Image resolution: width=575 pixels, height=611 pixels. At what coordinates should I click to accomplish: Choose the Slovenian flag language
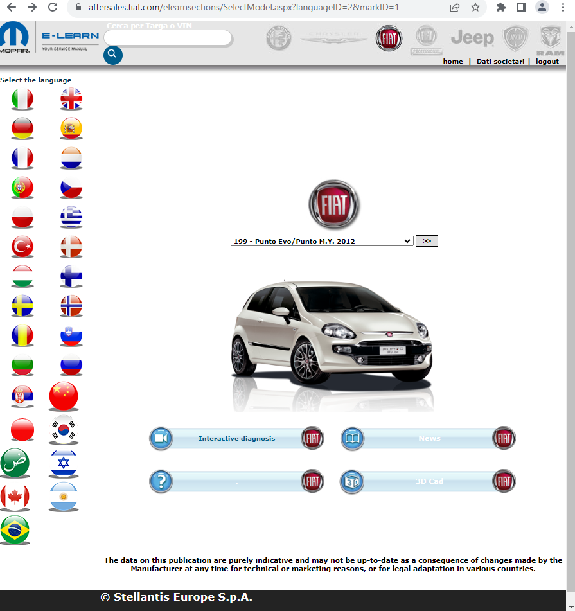pyautogui.click(x=71, y=336)
